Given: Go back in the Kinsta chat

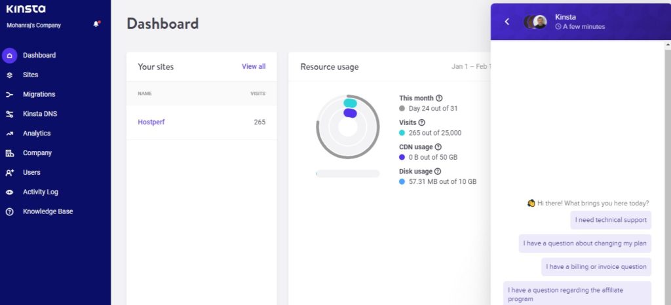Looking at the screenshot, I should pos(507,22).
